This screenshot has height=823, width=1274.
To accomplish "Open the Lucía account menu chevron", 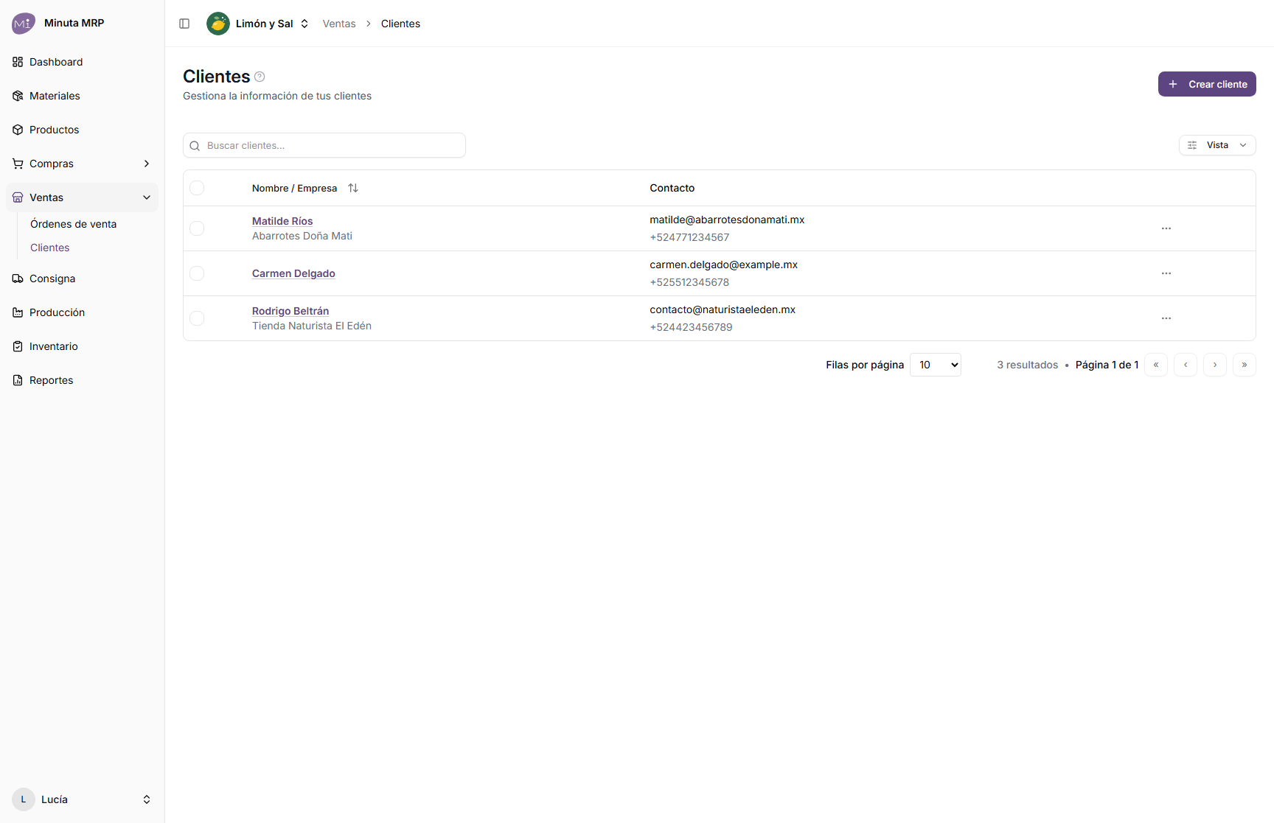I will click(147, 799).
